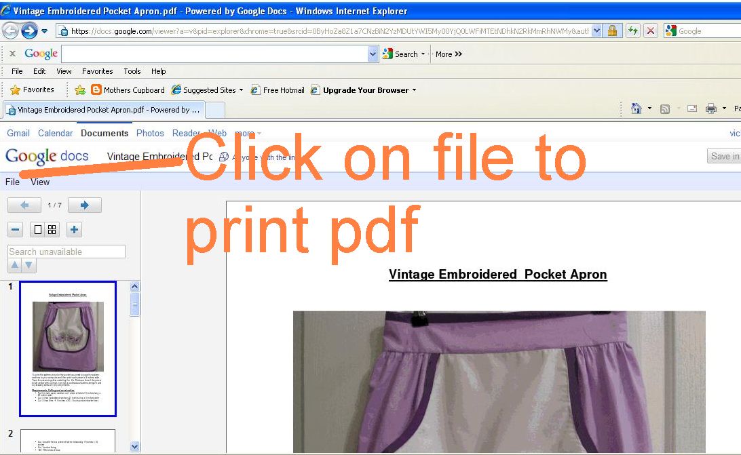Image resolution: width=741 pixels, height=455 pixels.
Task: Switch to the Documents tab
Action: click(104, 133)
